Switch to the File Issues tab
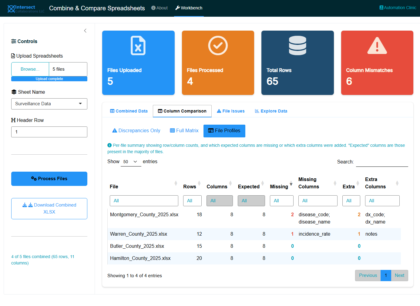Image resolution: width=420 pixels, height=306 pixels. point(230,111)
